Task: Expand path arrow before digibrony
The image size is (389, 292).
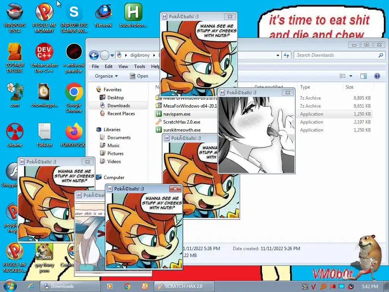Action: point(126,55)
